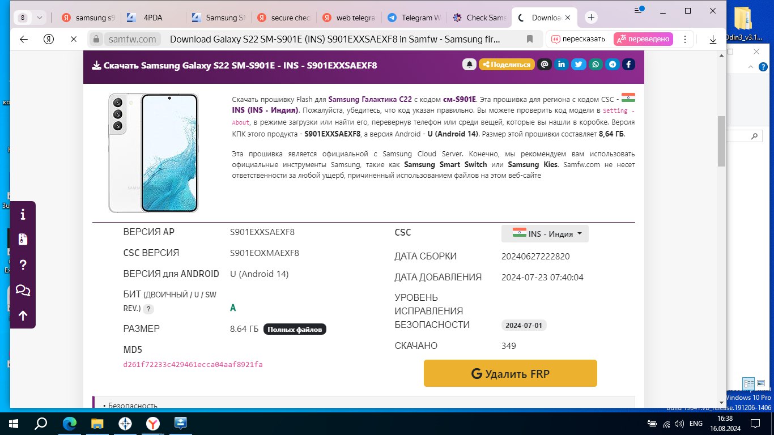The image size is (774, 435).
Task: Click the up arrow scroll-to-top sidebar icon
Action: [23, 315]
